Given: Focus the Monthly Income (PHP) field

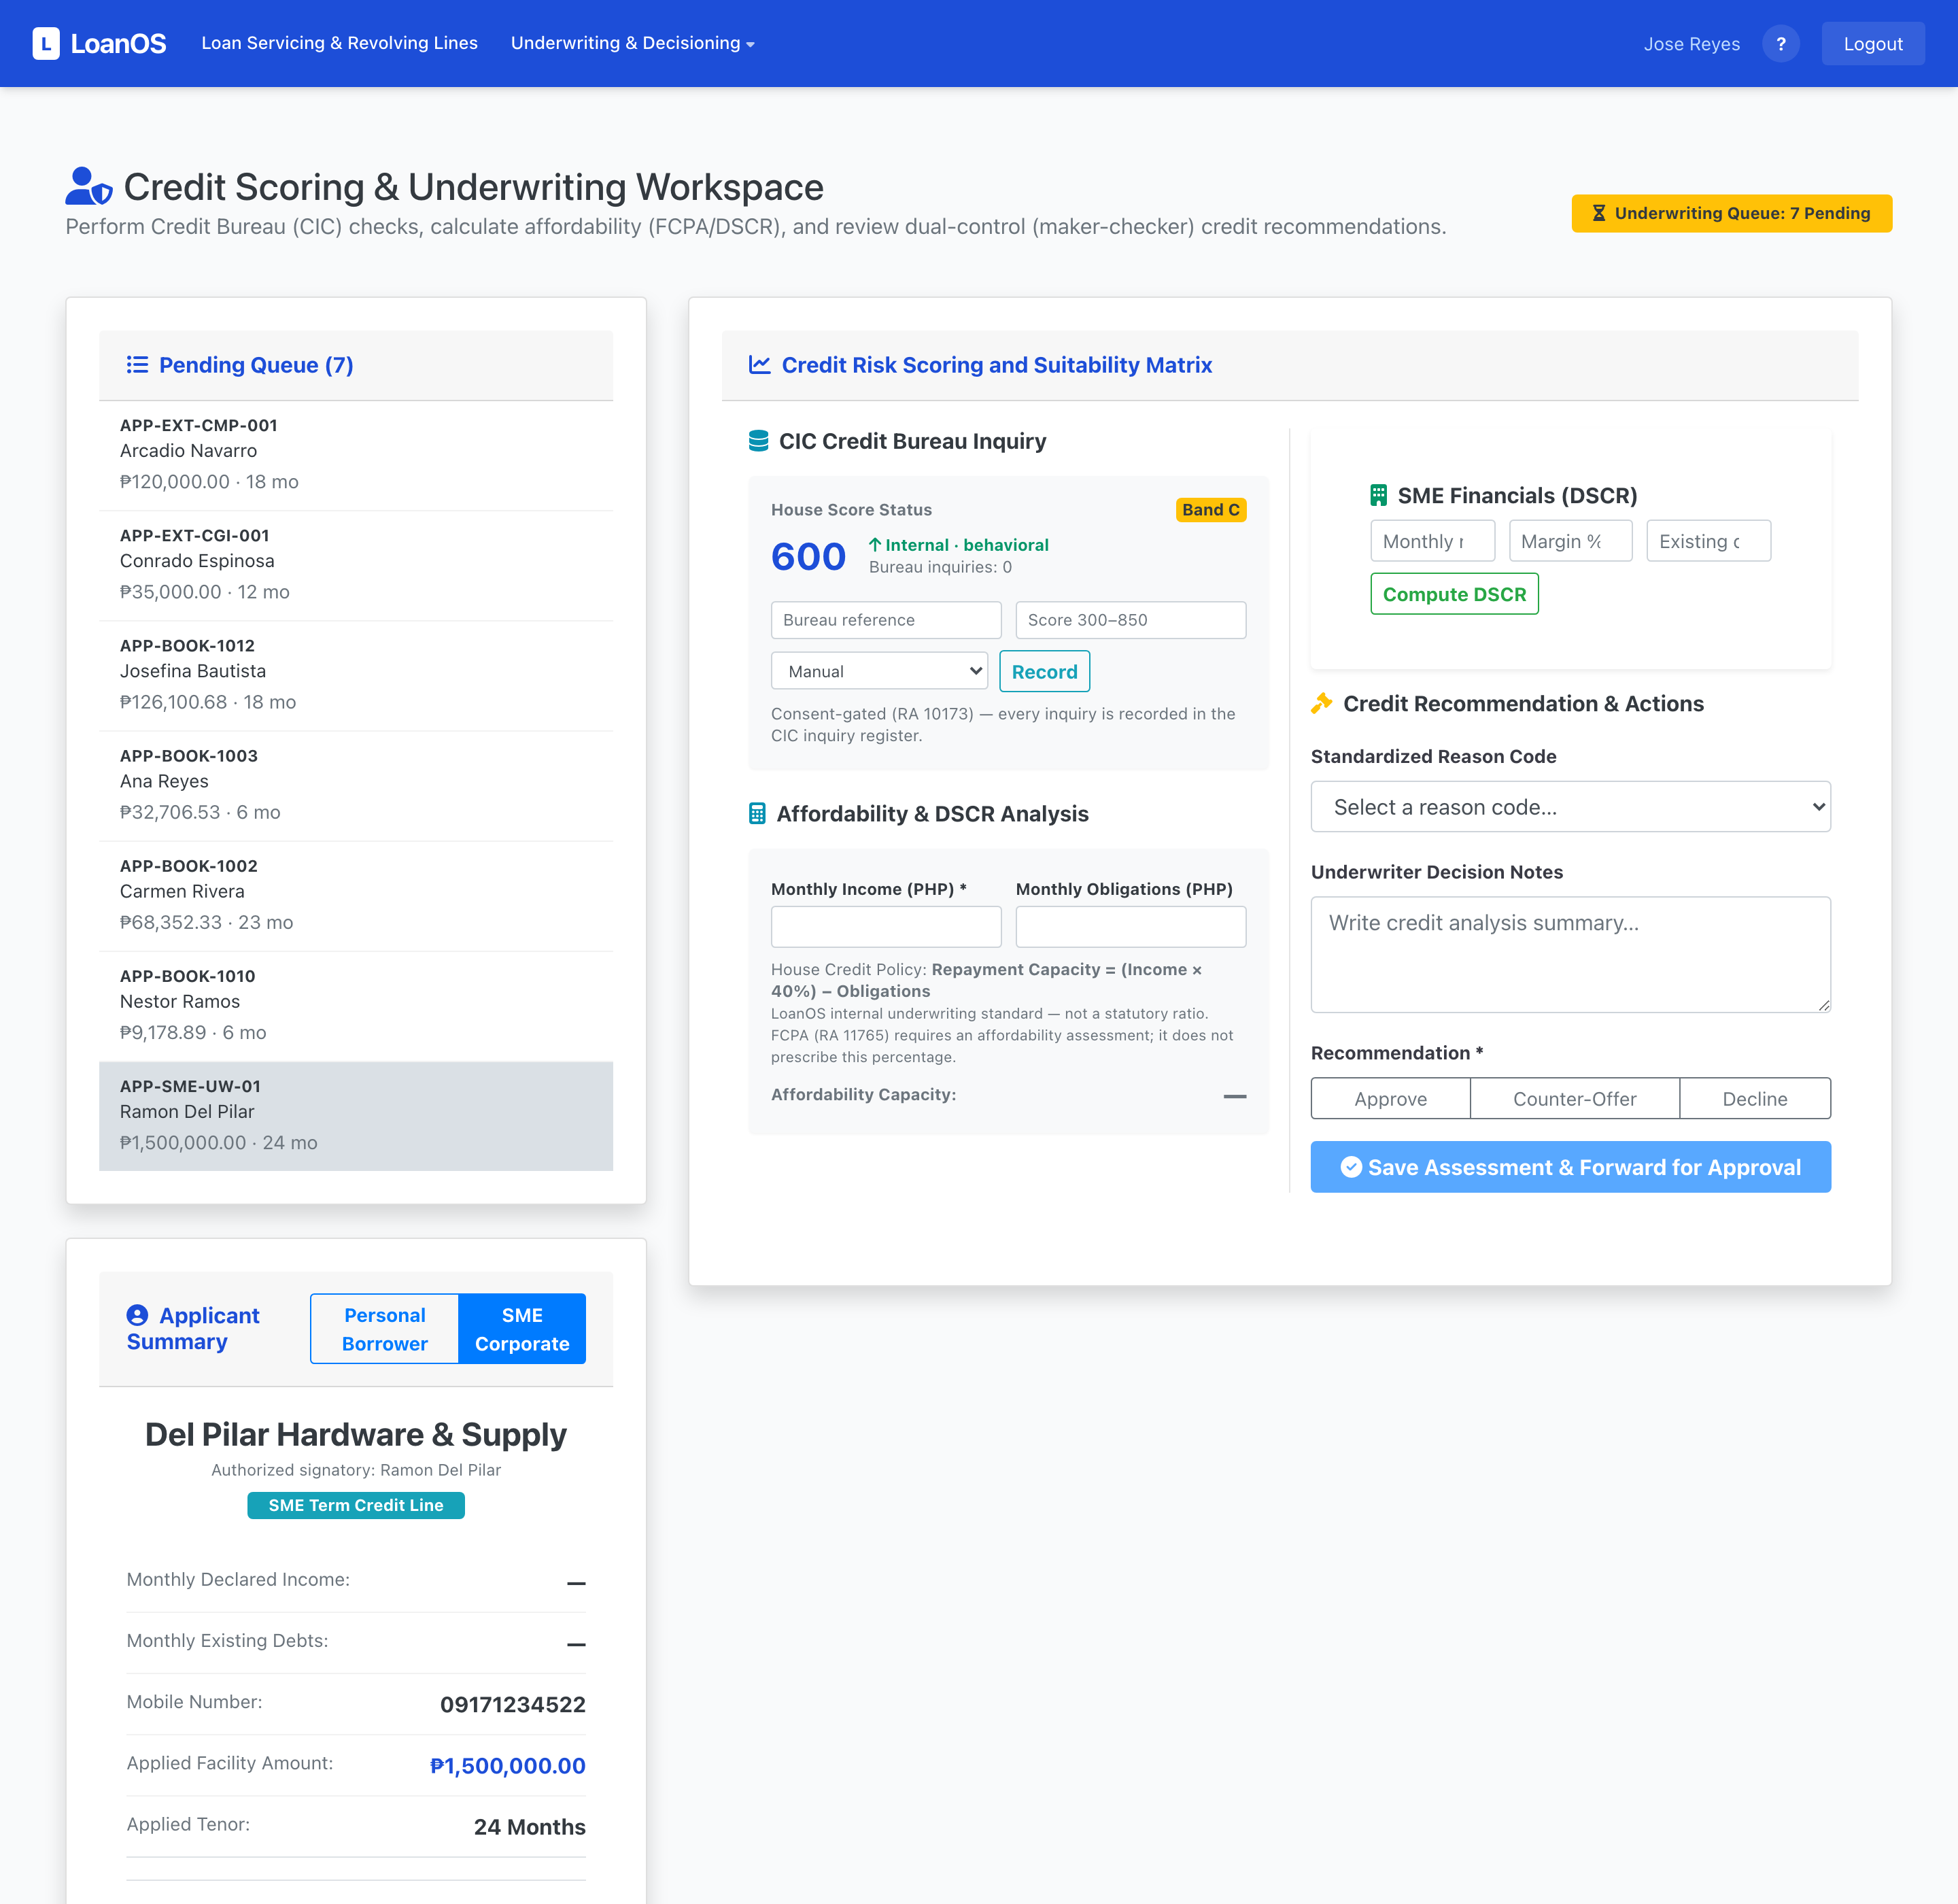Looking at the screenshot, I should 886,927.
